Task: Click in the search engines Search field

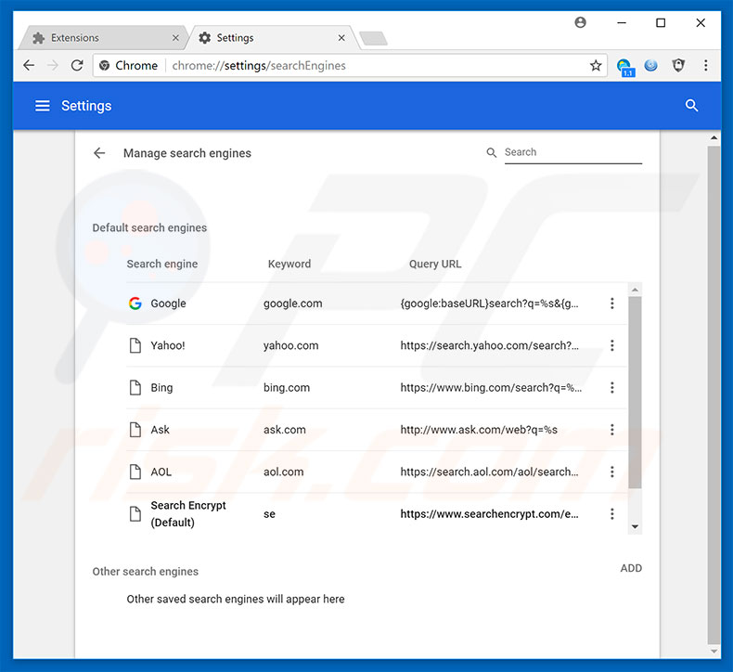Action: click(x=573, y=152)
